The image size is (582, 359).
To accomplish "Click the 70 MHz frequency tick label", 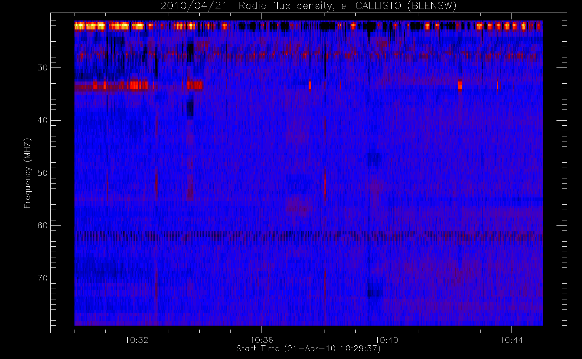I will (42, 278).
